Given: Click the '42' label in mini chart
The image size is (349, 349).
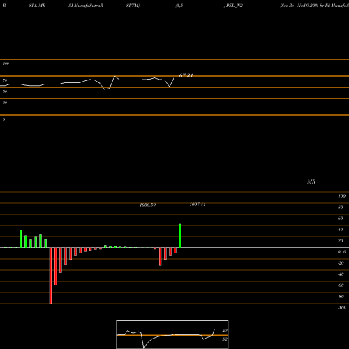Looking at the screenshot, I should point(225,331).
